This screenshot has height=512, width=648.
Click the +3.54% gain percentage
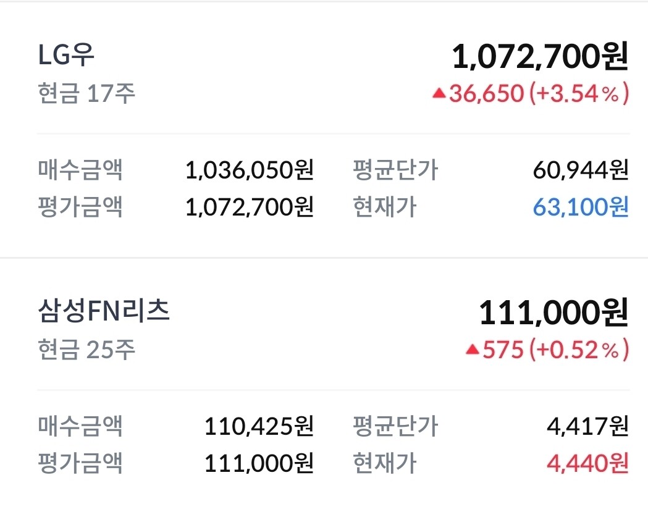(579, 94)
